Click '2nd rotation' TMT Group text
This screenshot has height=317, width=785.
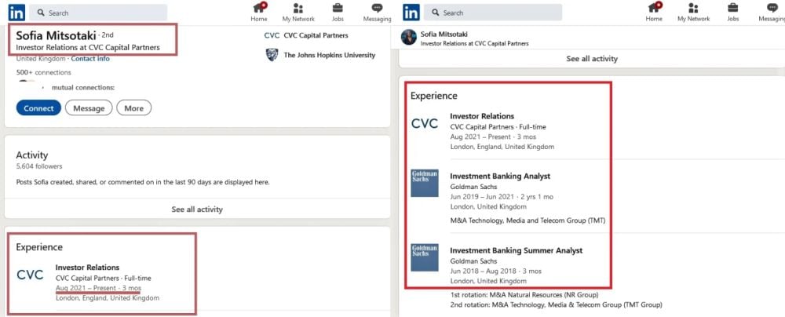tap(556, 304)
